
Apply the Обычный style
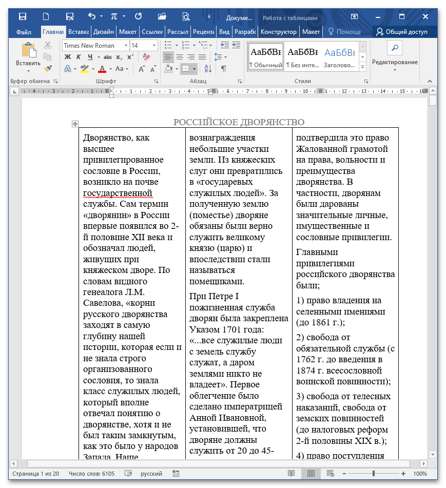click(266, 57)
